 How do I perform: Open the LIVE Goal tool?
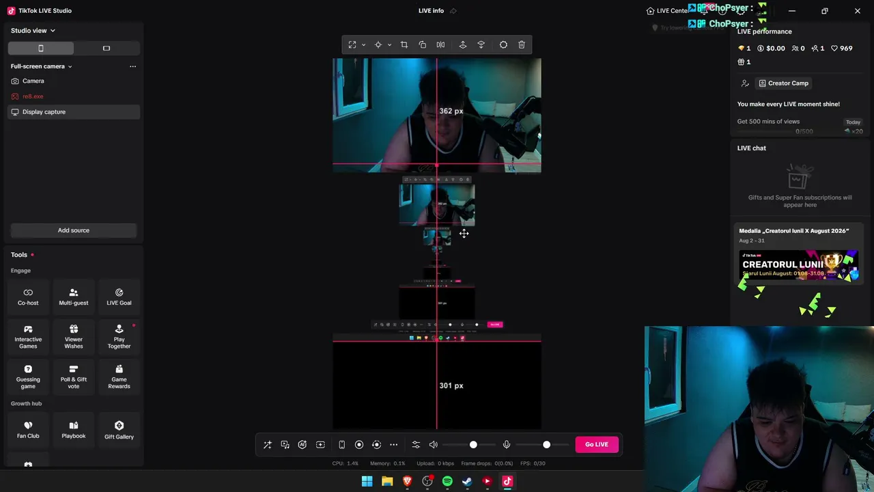point(119,297)
